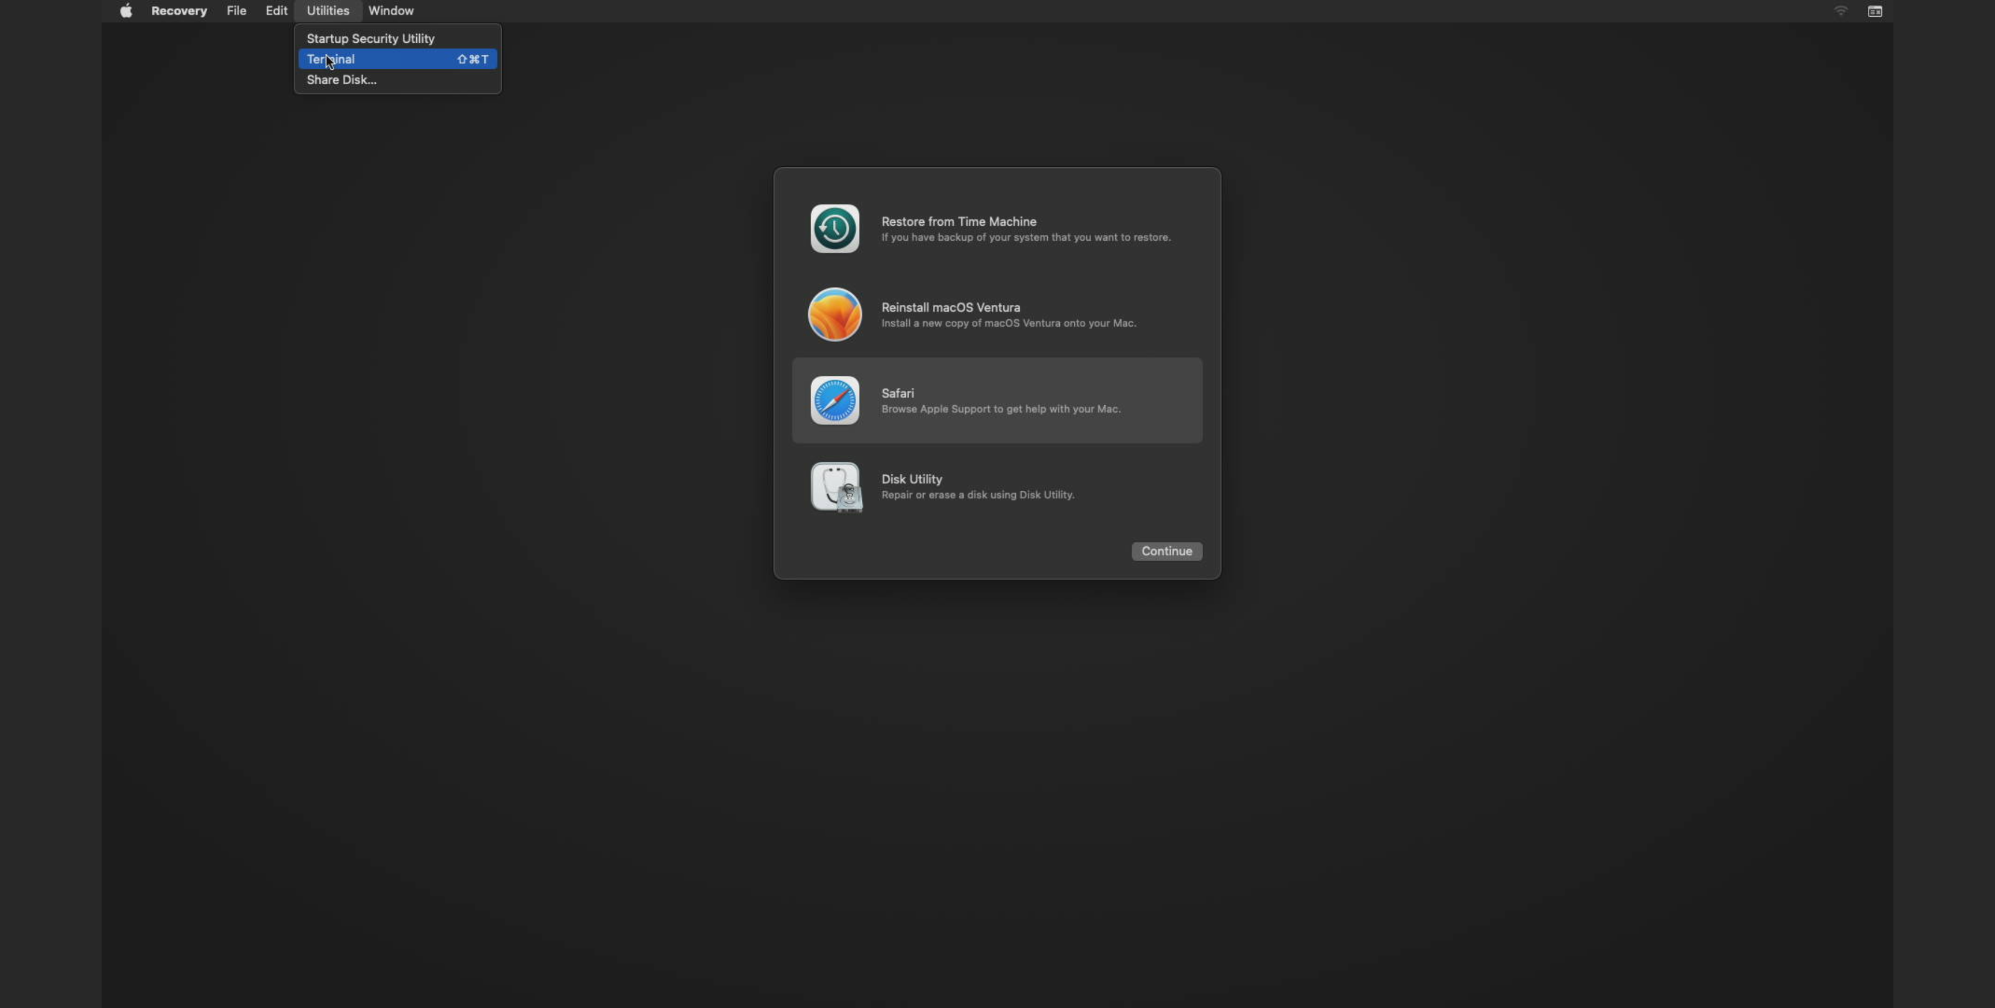Open Startup Security Utility
The image size is (1995, 1008).
click(369, 38)
